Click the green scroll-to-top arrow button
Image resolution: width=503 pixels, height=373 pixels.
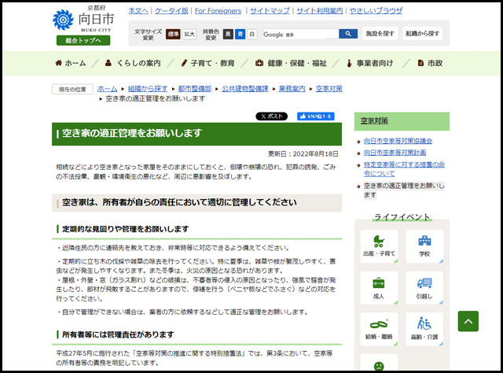pyautogui.click(x=468, y=320)
